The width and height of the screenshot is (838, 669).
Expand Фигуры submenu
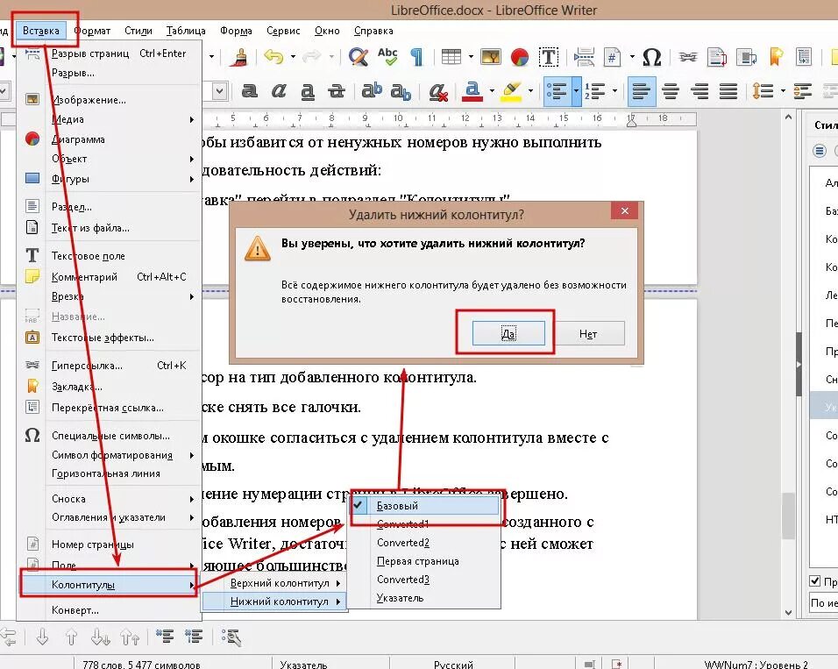pos(110,179)
